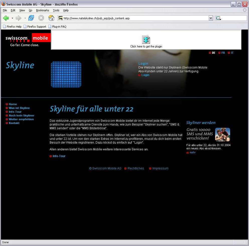The height and width of the screenshot is (246, 249).
Task: Click the Gratis SMS promo thumbnail photo
Action: [222, 135]
